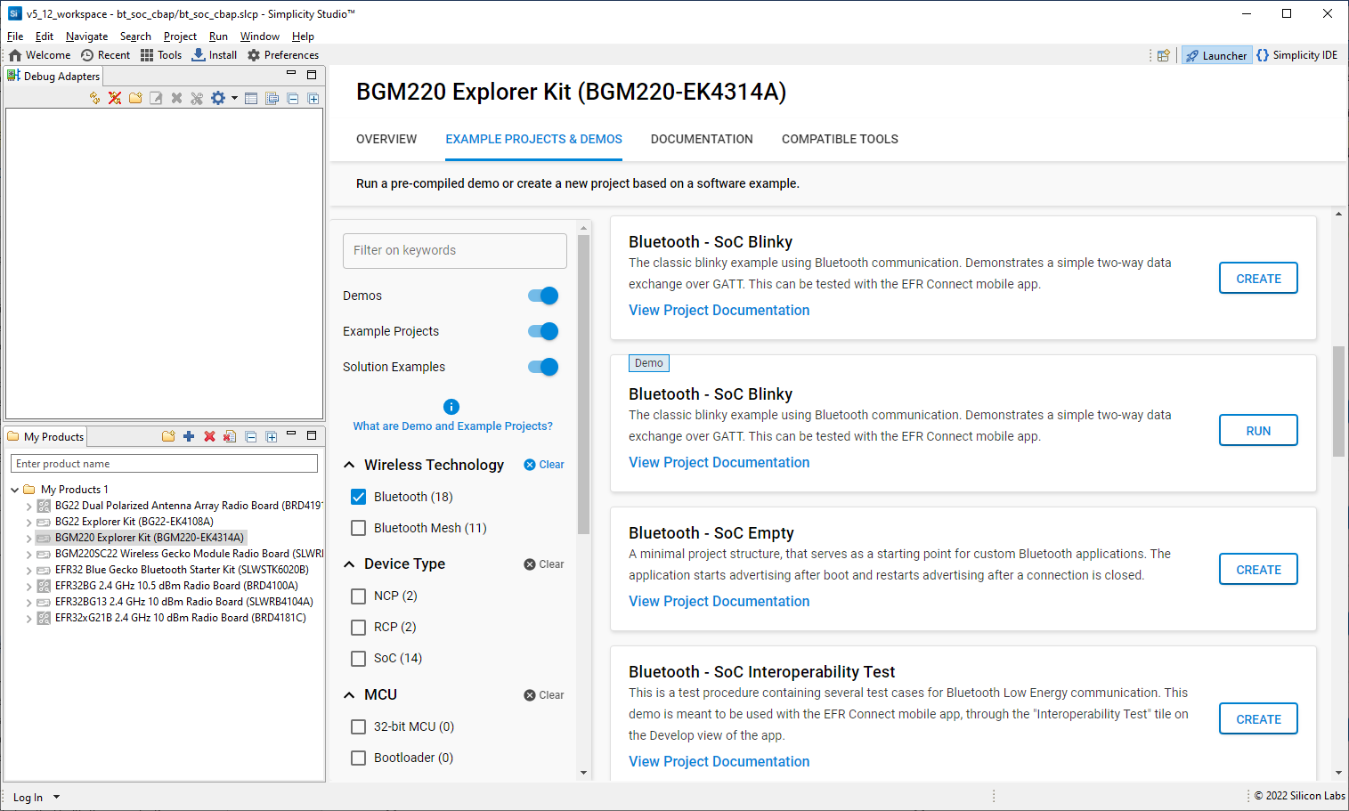Viewport: 1349px width, 811px height.
Task: Create the Bluetooth - SoC Empty project
Action: coord(1258,569)
